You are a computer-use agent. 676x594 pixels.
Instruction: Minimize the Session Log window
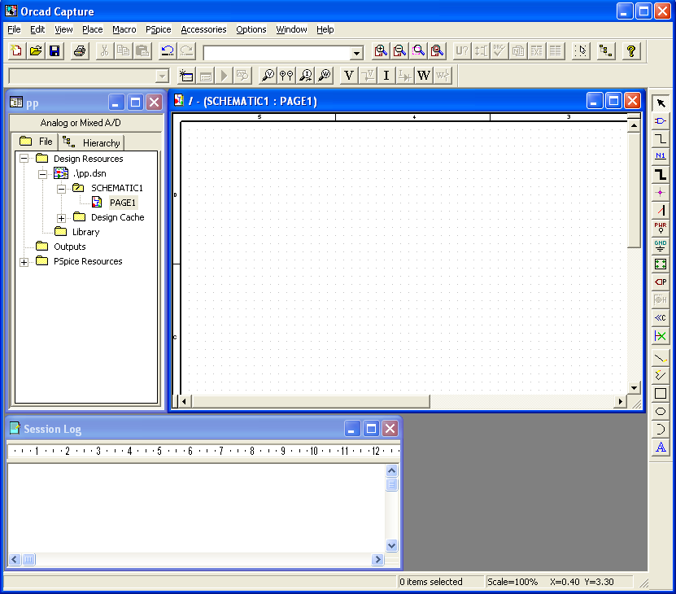click(x=352, y=429)
